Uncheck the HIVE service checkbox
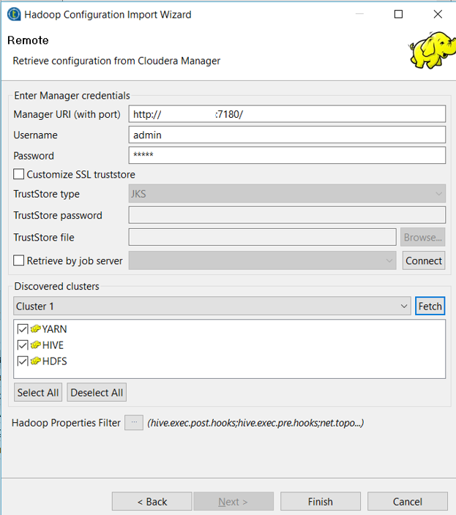This screenshot has width=456, height=515. pyautogui.click(x=23, y=345)
